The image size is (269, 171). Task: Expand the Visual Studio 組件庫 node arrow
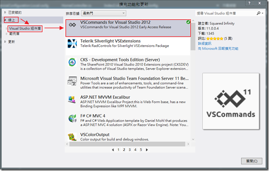[6, 28]
